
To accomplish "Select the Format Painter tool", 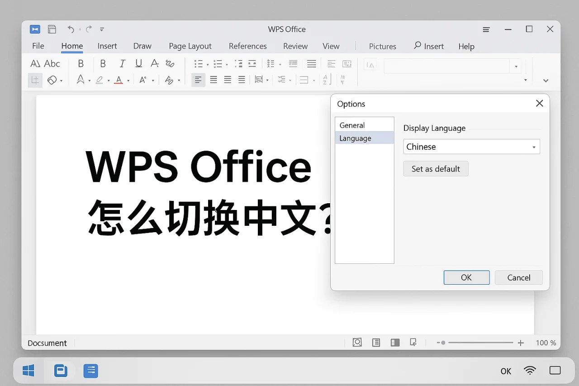I will click(35, 80).
